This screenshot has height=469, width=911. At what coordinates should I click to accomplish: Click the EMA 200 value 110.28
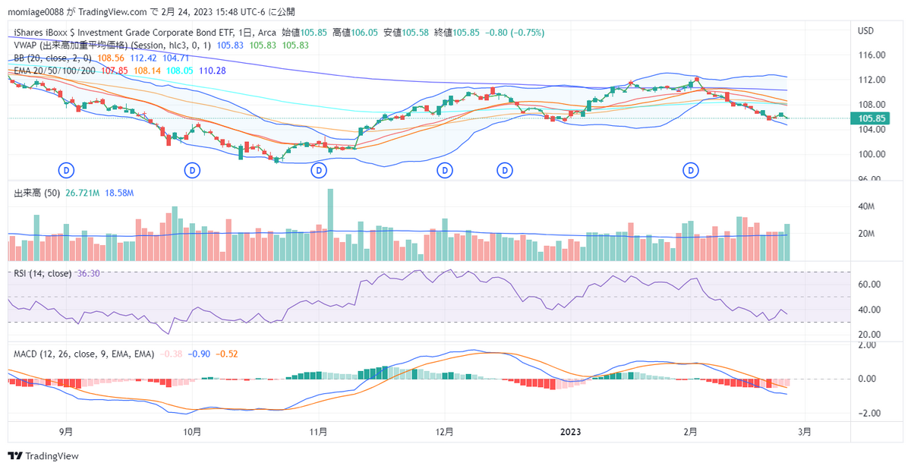tap(213, 70)
